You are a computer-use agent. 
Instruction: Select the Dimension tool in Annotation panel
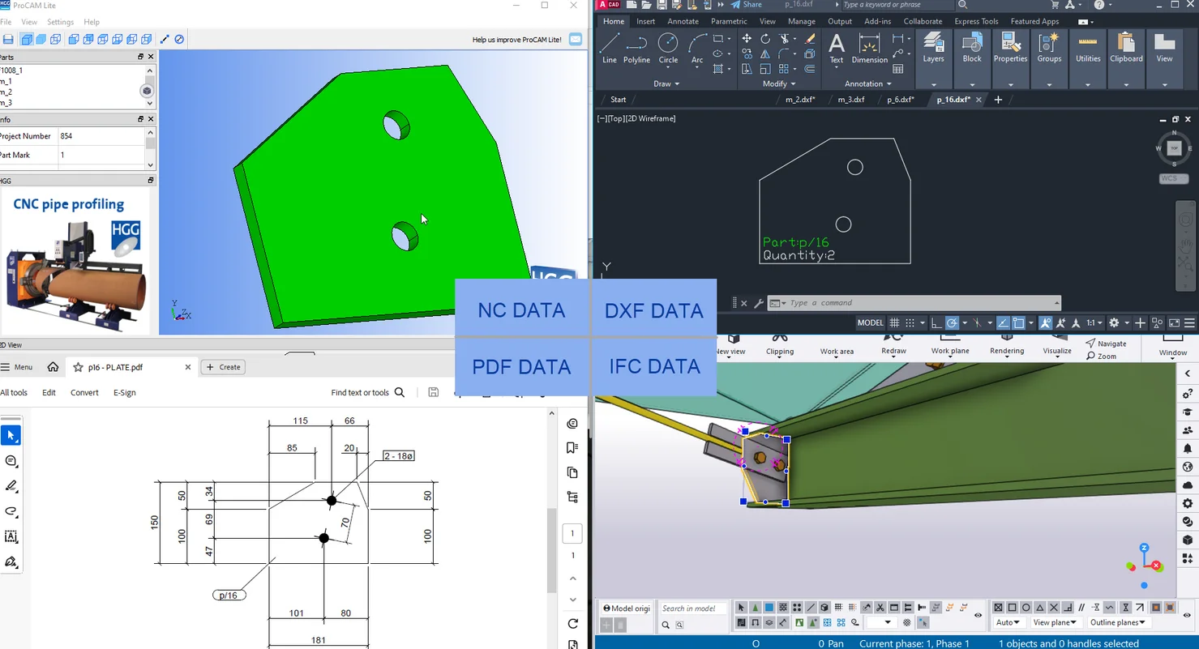click(868, 50)
